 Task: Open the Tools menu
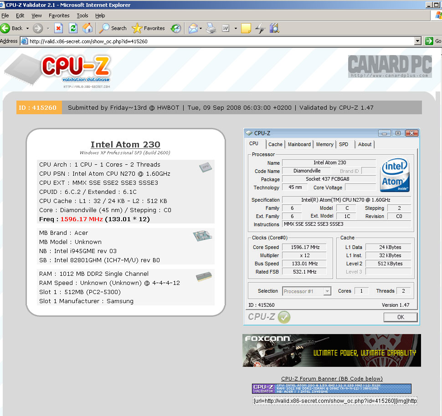[x=82, y=15]
